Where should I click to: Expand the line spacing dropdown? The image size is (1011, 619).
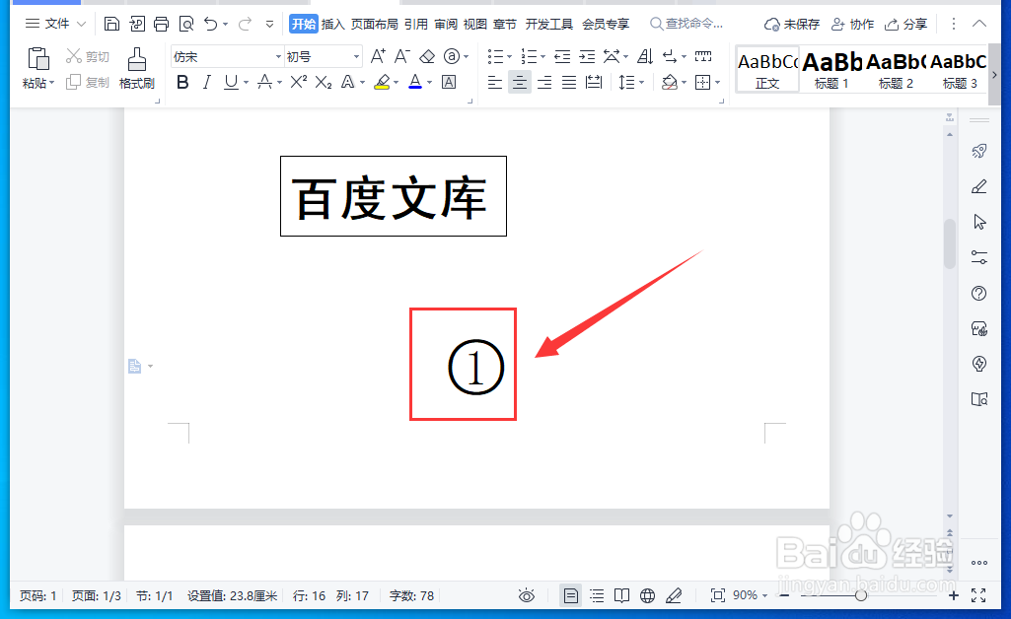[x=641, y=83]
